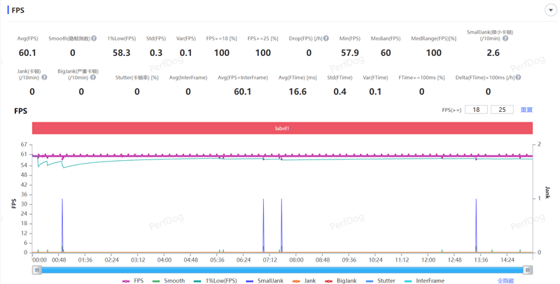Viewport: 560px width, 284px height.
Task: Toggle SmallJank legend entry
Action: click(x=265, y=281)
